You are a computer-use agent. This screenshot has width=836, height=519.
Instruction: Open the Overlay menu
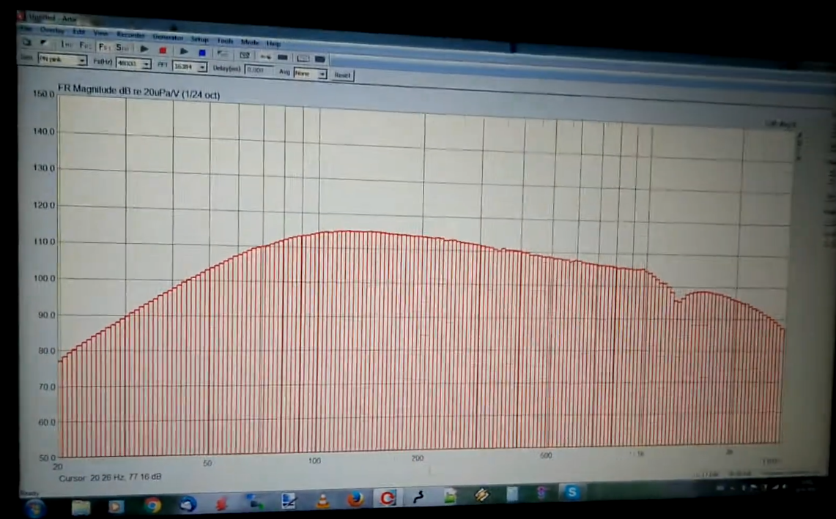click(52, 30)
